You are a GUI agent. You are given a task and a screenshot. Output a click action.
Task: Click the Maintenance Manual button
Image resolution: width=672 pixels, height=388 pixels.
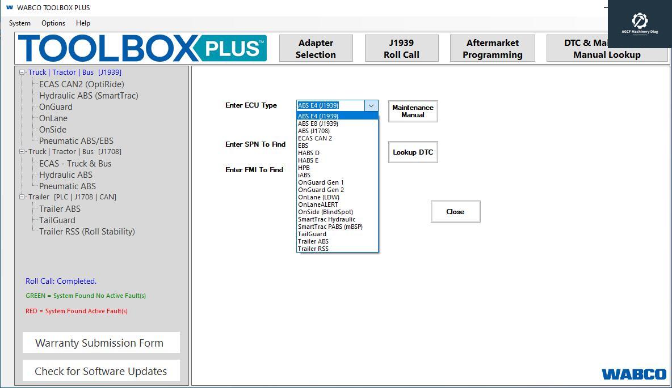[413, 111]
